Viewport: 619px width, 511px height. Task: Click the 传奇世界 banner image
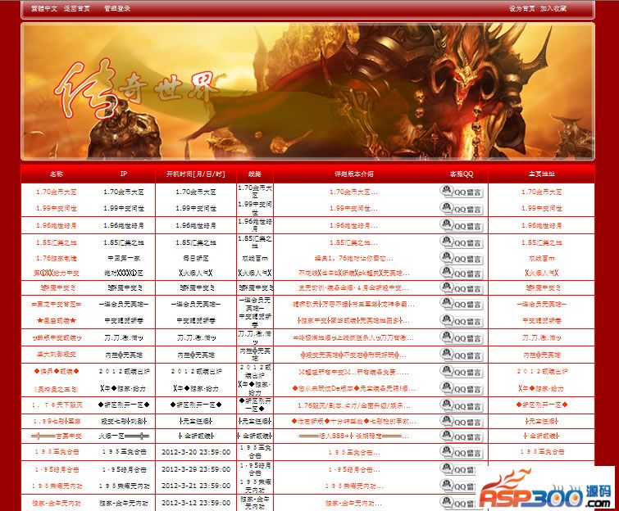[x=307, y=92]
